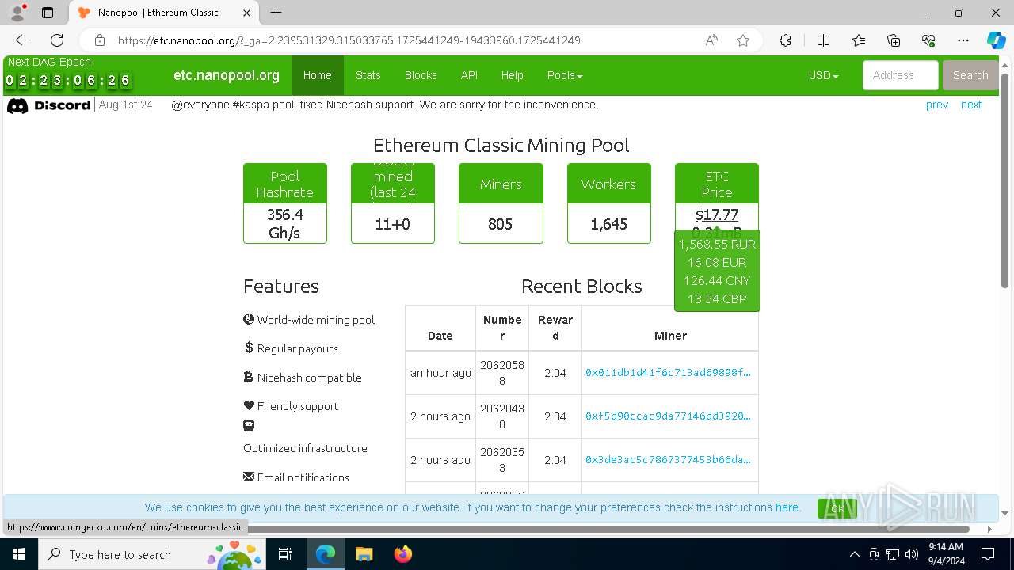Open the API page
Viewport: 1014px width, 570px height.
click(469, 75)
